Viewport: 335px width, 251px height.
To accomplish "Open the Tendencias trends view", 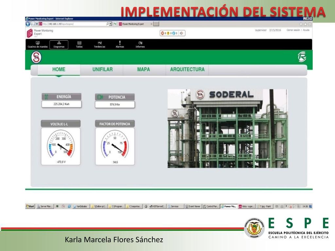I will [x=99, y=44].
